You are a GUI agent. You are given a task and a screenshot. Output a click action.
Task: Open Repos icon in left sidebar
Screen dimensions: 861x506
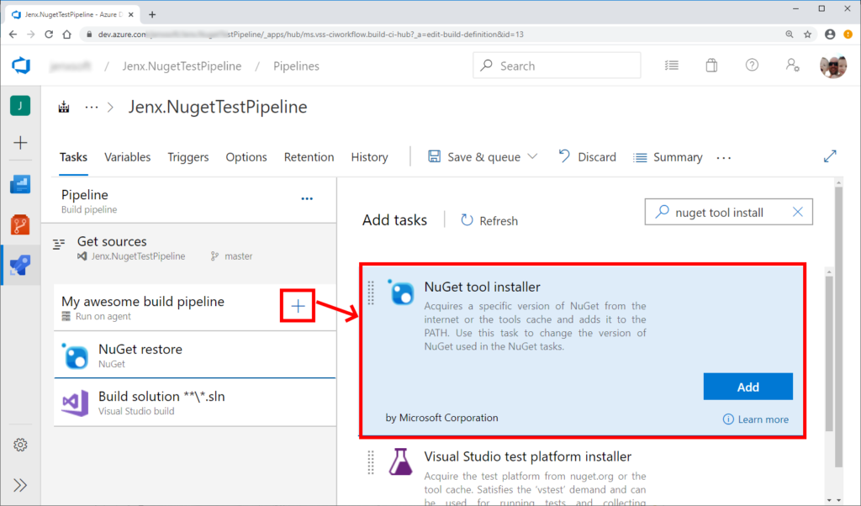pyautogui.click(x=20, y=225)
